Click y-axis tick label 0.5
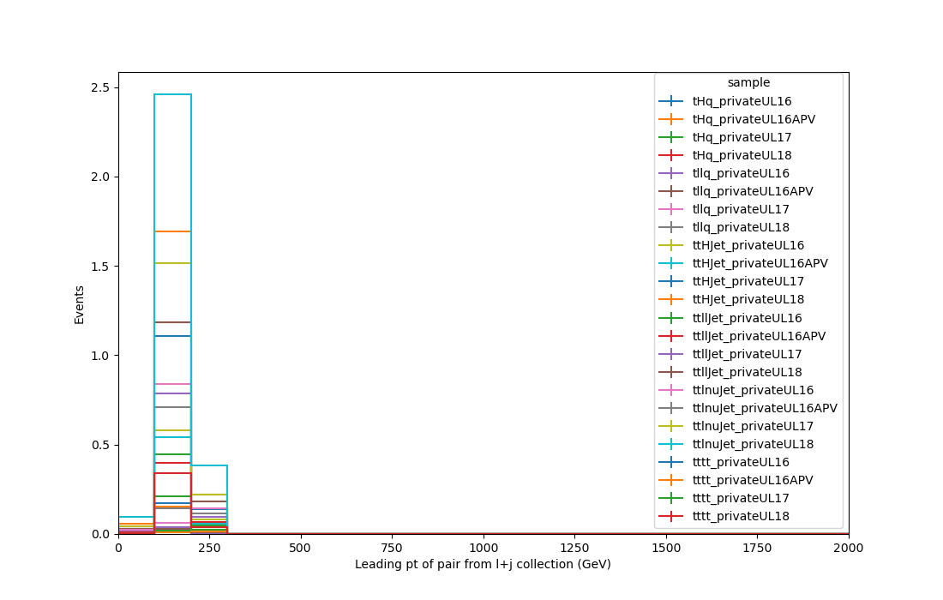 (100, 446)
